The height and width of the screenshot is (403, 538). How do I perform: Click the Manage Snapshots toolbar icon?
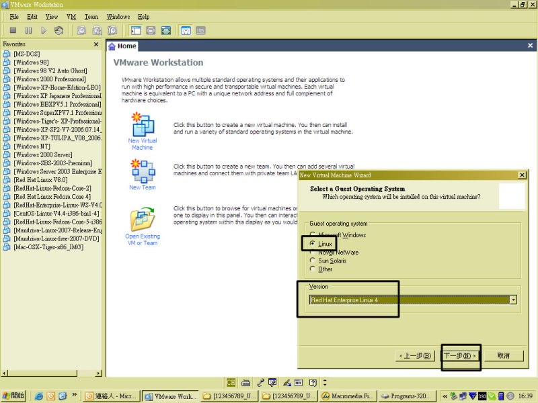coord(112,30)
